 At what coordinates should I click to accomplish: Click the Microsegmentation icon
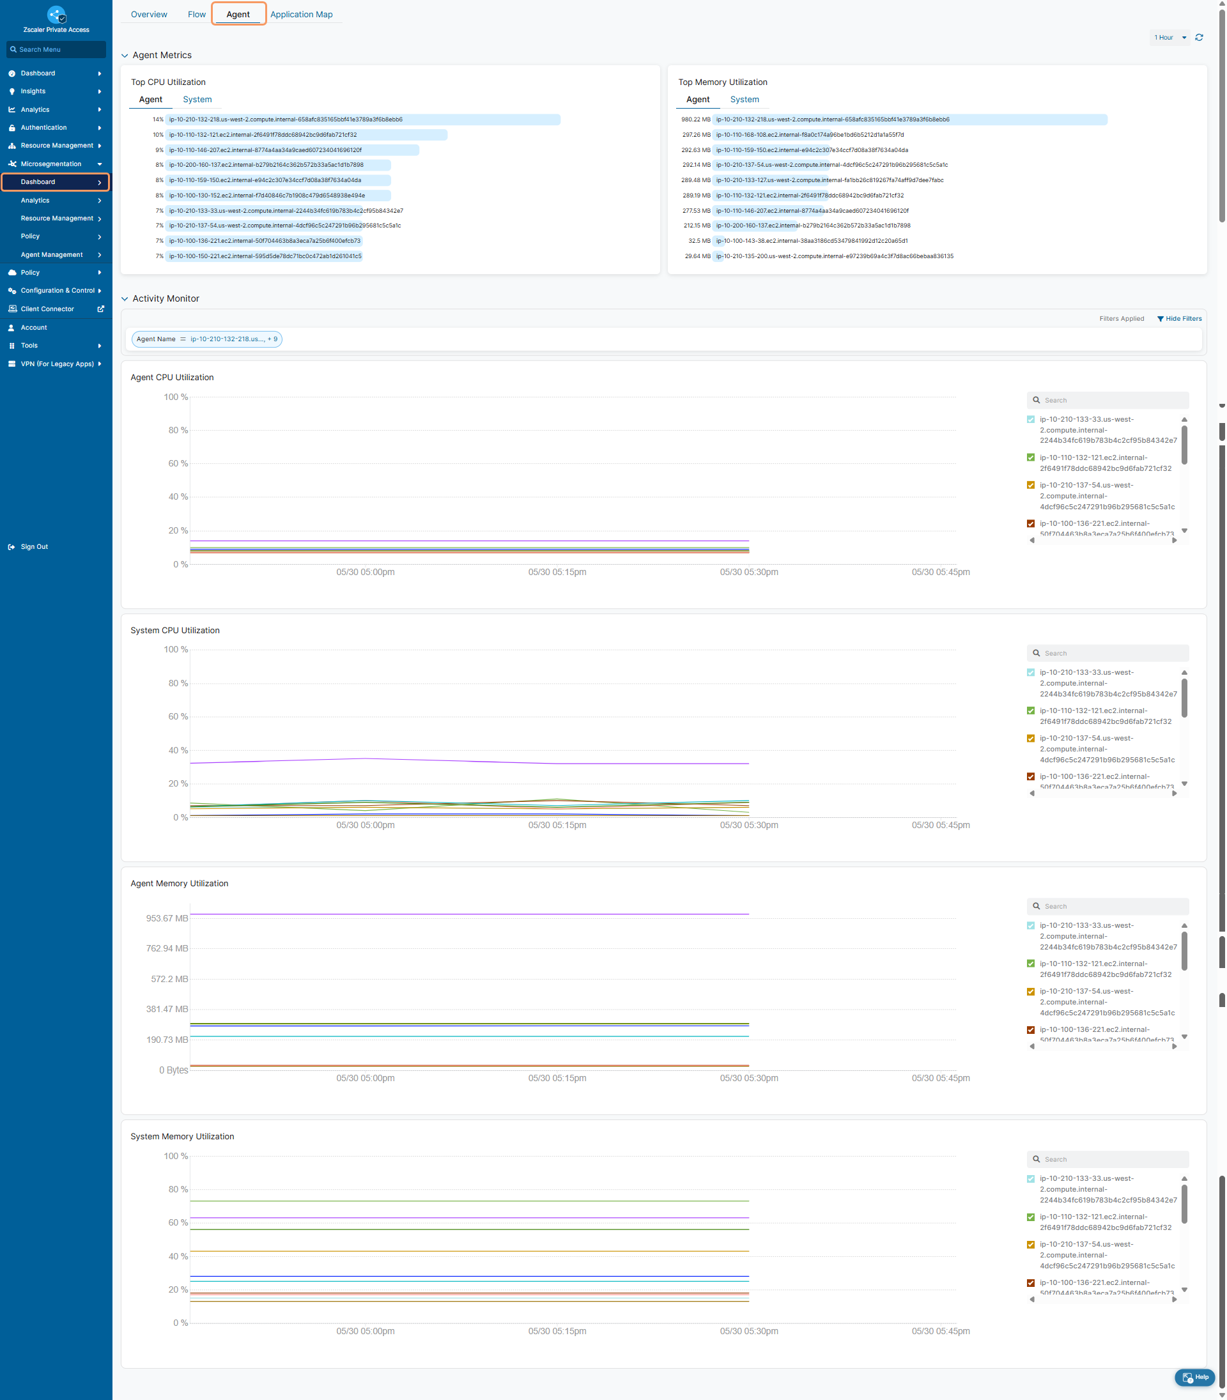[x=12, y=164]
